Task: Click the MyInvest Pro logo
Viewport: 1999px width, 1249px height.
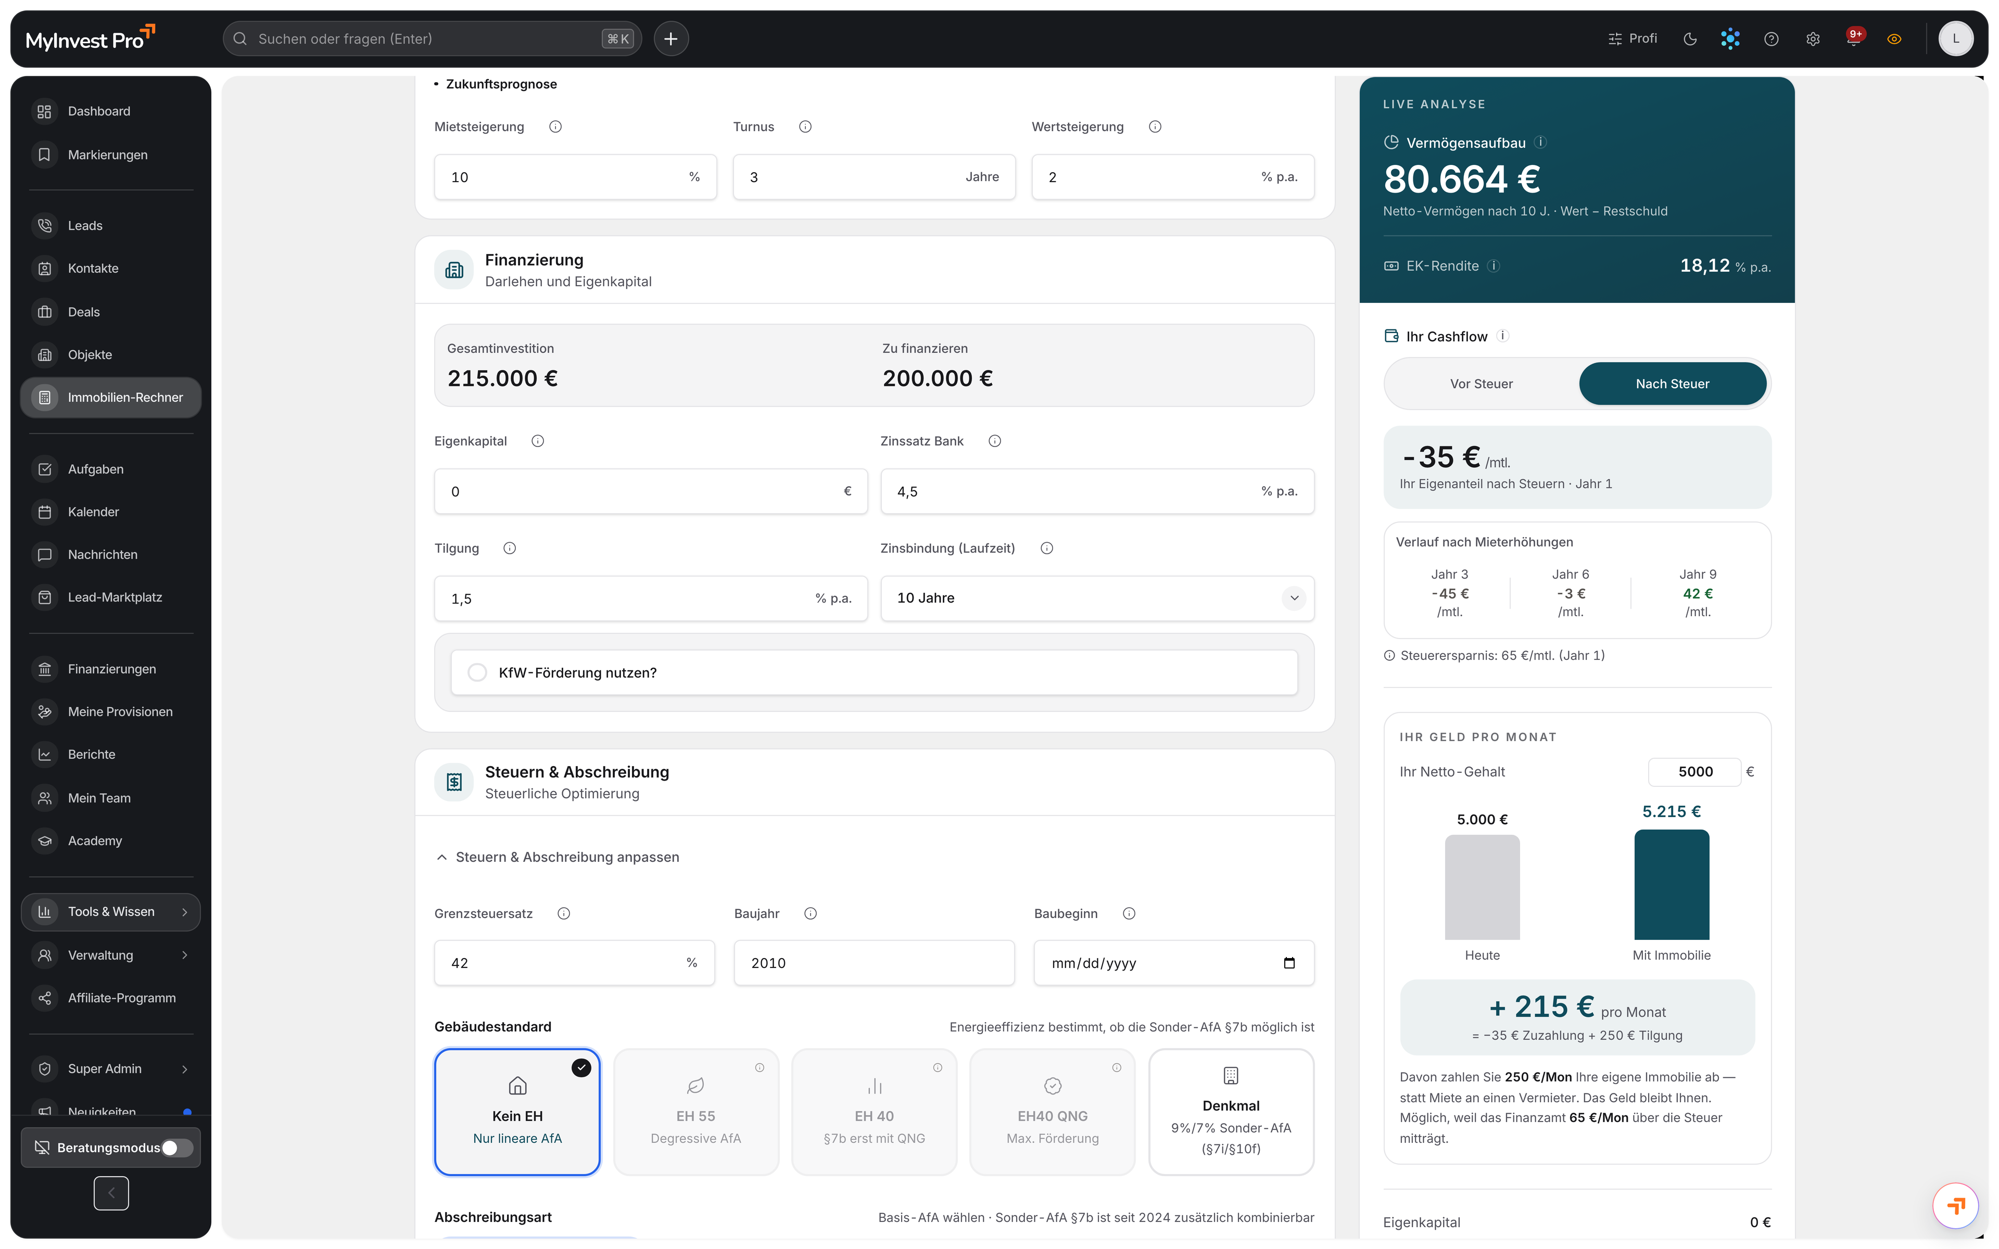Action: coord(90,38)
